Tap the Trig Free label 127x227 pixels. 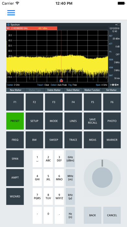(x=73, y=85)
